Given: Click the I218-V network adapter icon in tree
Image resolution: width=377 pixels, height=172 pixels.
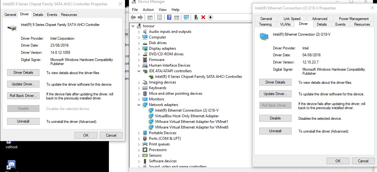Looking at the screenshot, I should [151, 110].
